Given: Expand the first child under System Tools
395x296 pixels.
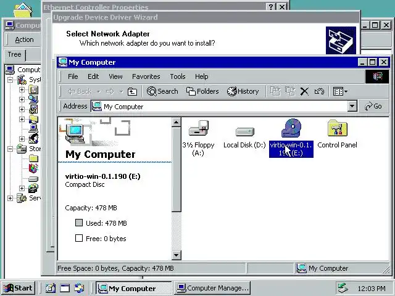Looking at the screenshot, I should pyautogui.click(x=22, y=90).
